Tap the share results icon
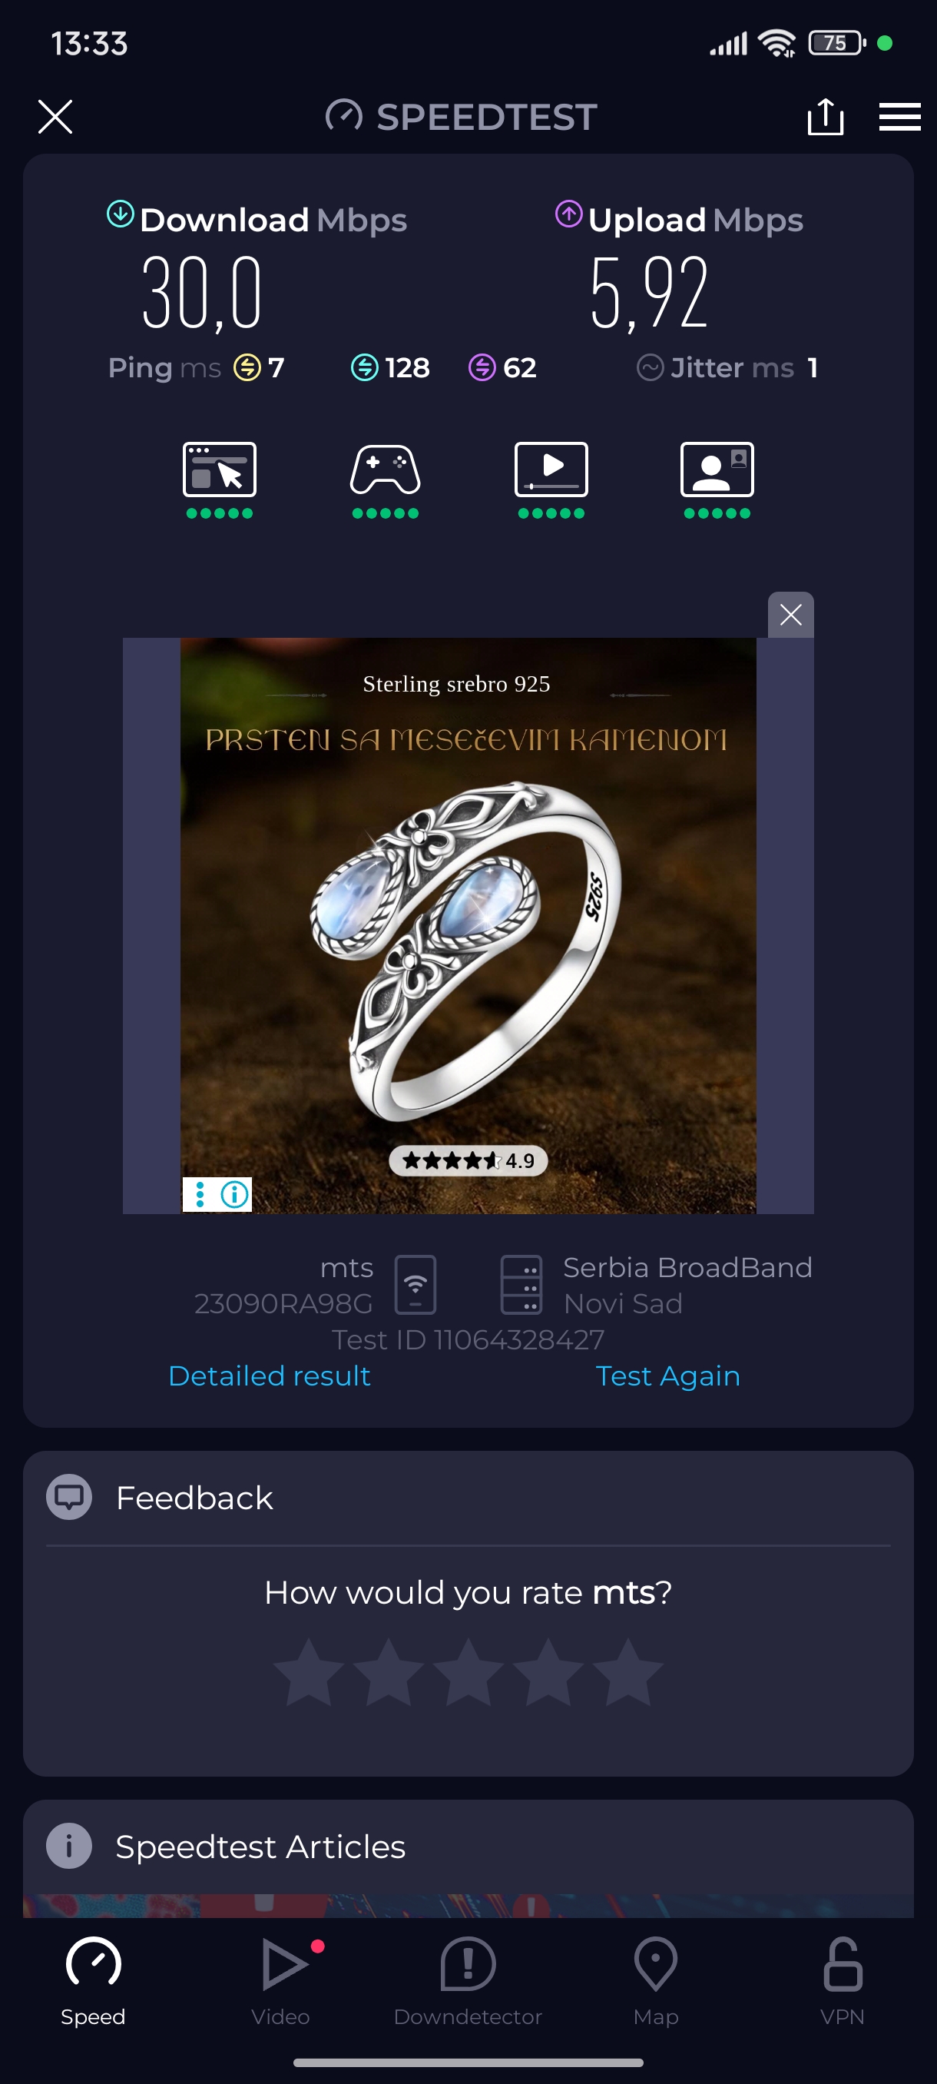The height and width of the screenshot is (2084, 937). 826,117
